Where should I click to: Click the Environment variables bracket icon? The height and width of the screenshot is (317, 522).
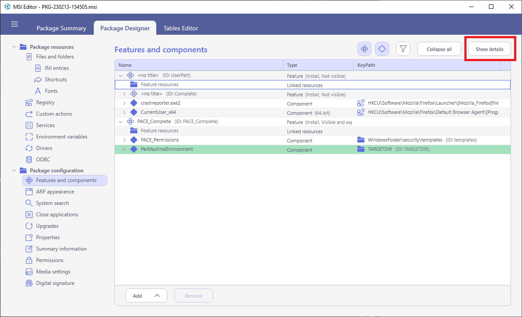[29, 137]
